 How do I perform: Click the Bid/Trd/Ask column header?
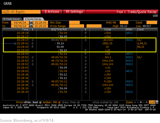pos(59,30)
